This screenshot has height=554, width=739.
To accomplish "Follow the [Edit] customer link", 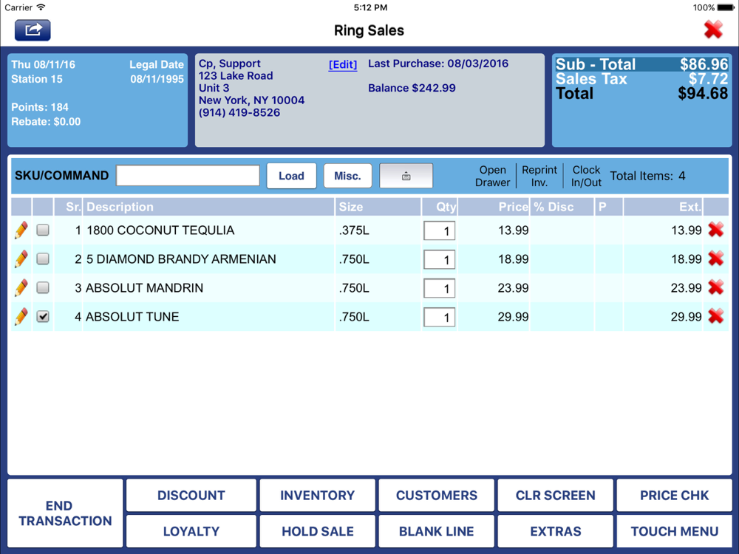I will (x=343, y=64).
